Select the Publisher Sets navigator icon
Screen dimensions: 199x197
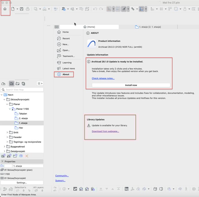click(23, 84)
